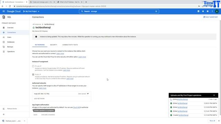The width and height of the screenshot is (221, 124).
Task: Click the Discard Changes button
Action: (48, 115)
